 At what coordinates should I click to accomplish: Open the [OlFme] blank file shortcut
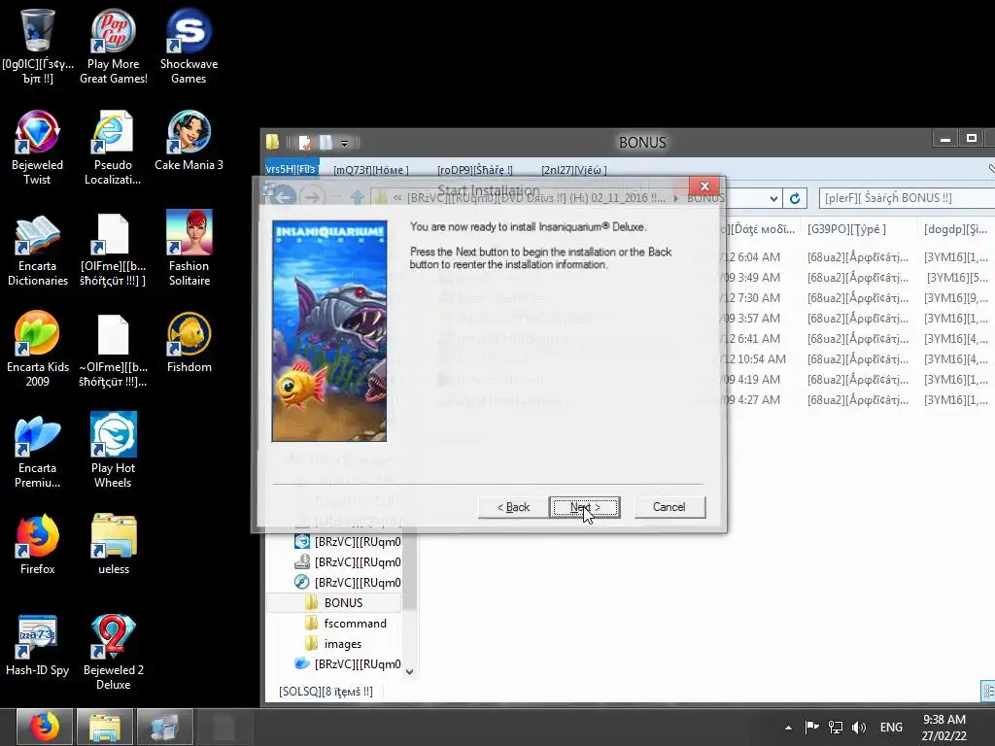(113, 249)
